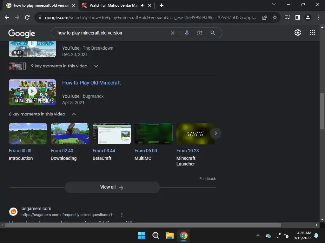
Task: Close the minecraft search tab
Action: pos(74,5)
